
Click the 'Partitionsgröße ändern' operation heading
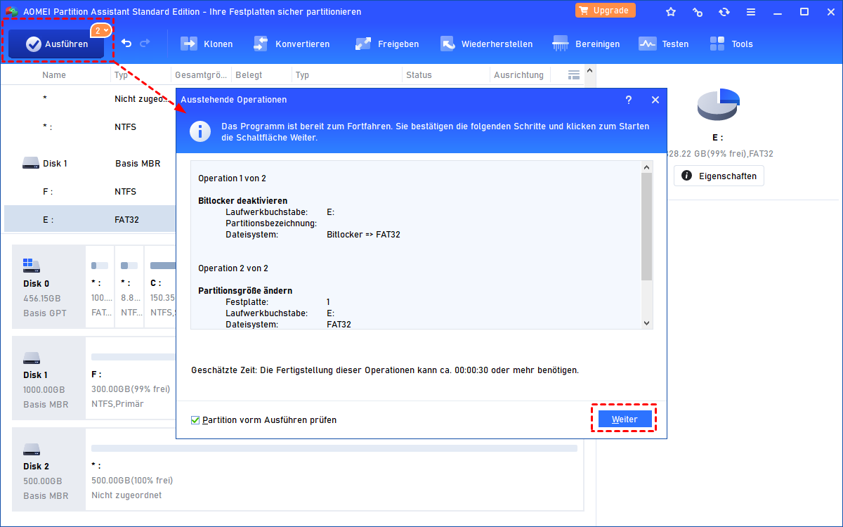[245, 290]
